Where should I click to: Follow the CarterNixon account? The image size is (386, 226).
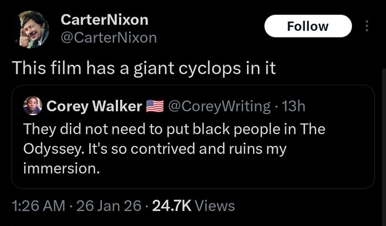point(308,26)
